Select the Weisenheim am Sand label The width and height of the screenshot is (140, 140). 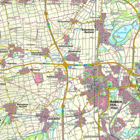22,105
